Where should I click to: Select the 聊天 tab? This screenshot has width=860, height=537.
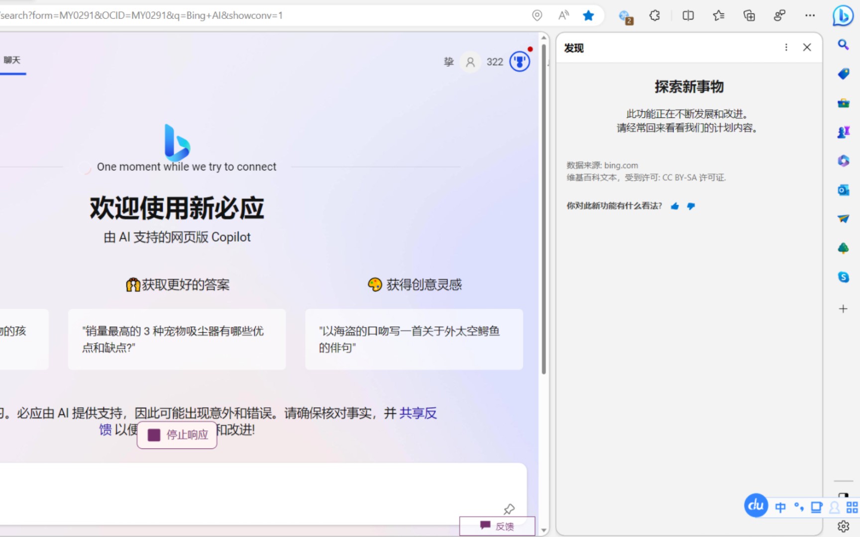(12, 60)
